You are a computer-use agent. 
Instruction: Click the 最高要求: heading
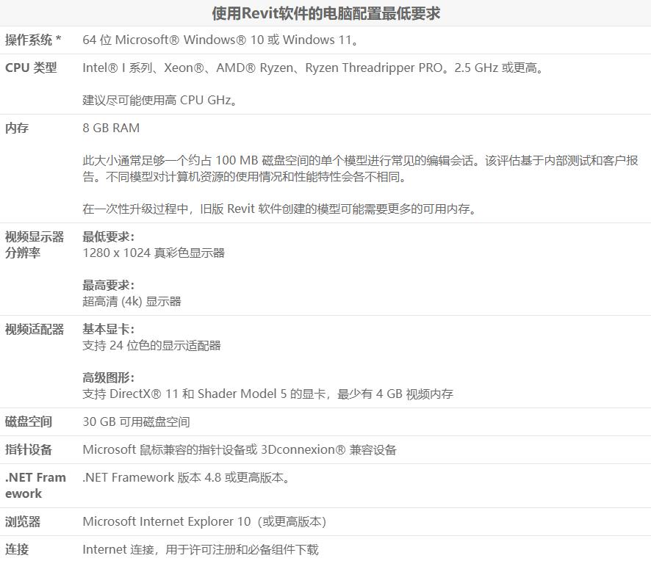click(108, 286)
